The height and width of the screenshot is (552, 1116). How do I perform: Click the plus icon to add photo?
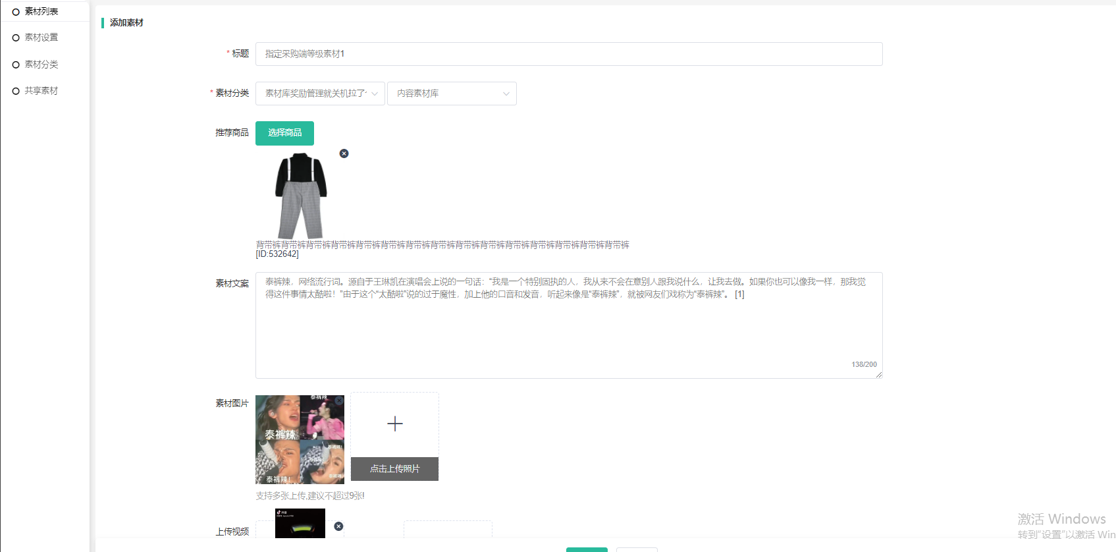394,424
